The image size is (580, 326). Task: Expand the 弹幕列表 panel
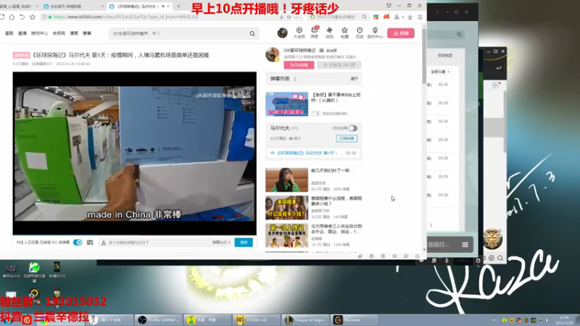click(x=354, y=79)
